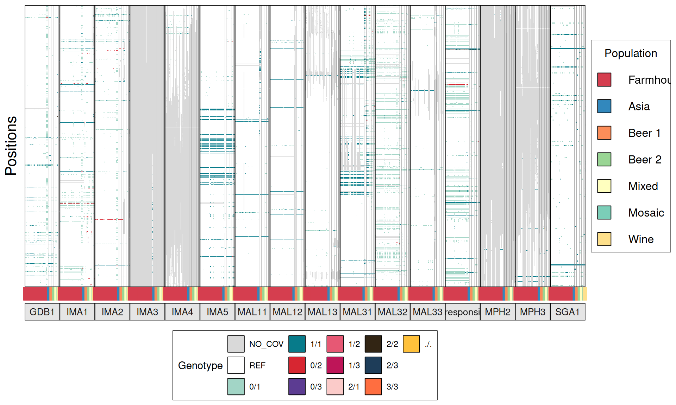Viewport: 676px width, 405px height.
Task: Select the Wine population swatch
Action: tap(604, 239)
